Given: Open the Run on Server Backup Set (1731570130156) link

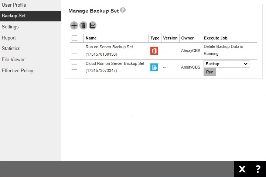Looking at the screenshot, I should (109, 51).
